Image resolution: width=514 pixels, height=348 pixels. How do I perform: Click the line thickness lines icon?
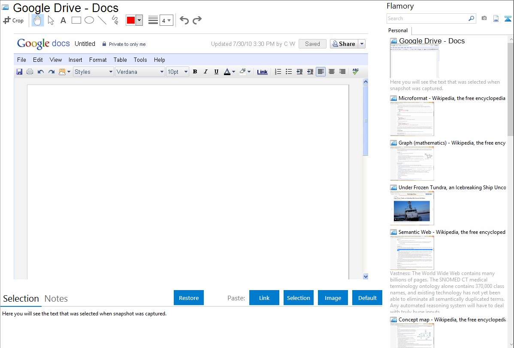click(153, 20)
